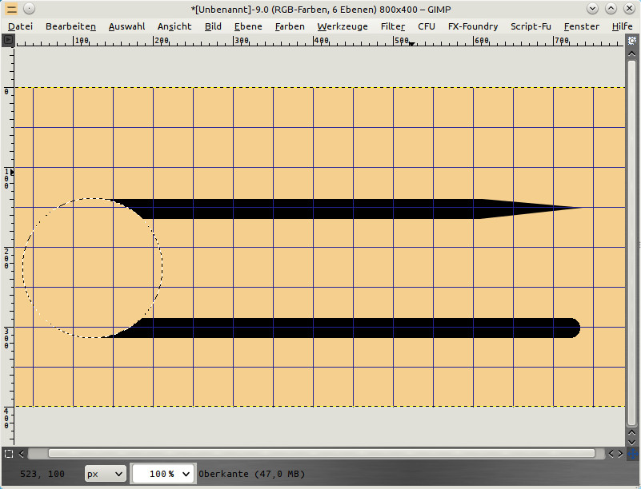Click the sticky pin button in title bar
The image size is (641, 489).
29,9
